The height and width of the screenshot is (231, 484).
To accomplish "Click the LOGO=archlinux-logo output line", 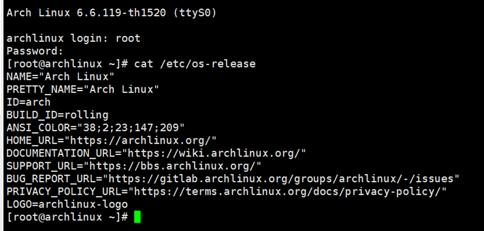I will pyautogui.click(x=67, y=205).
